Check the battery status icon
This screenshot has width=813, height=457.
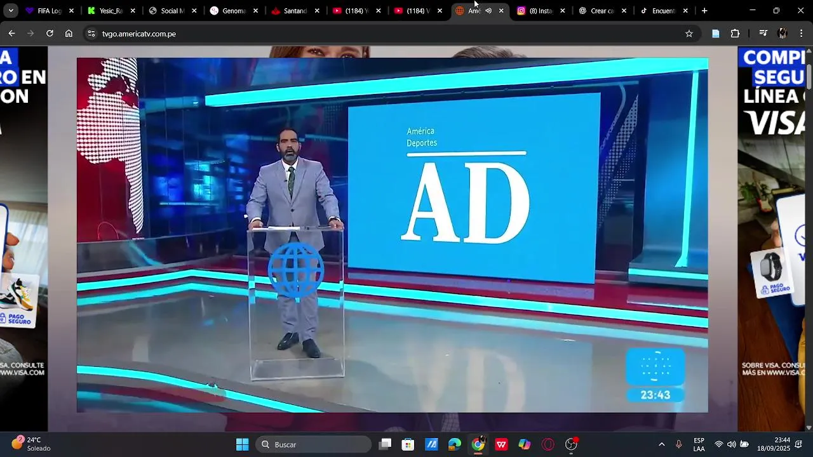pos(744,444)
